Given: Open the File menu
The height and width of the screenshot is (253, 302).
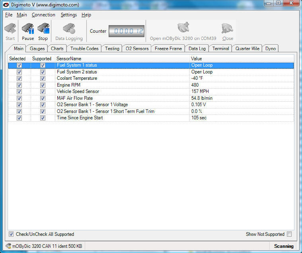Looking at the screenshot, I should pyautogui.click(x=9, y=15).
